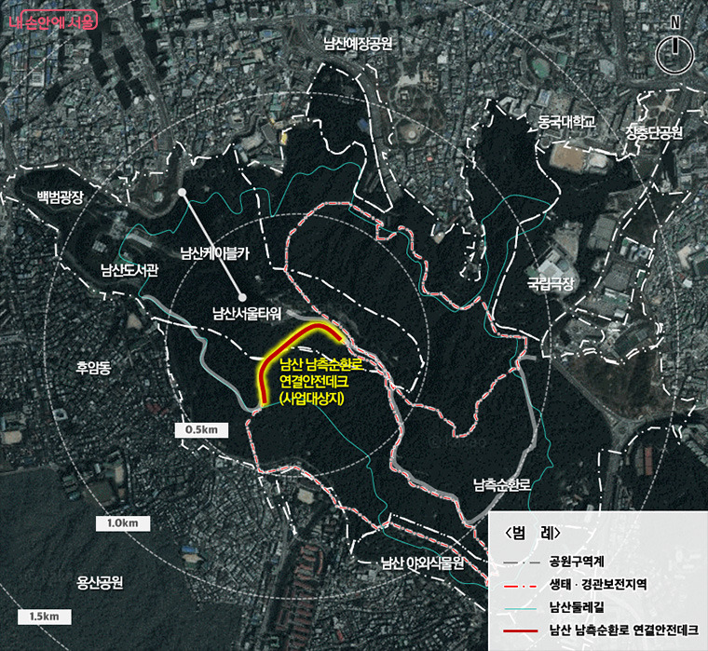The width and height of the screenshot is (708, 651).
Task: Select the 남산예장공원 label
Action: coord(358,44)
